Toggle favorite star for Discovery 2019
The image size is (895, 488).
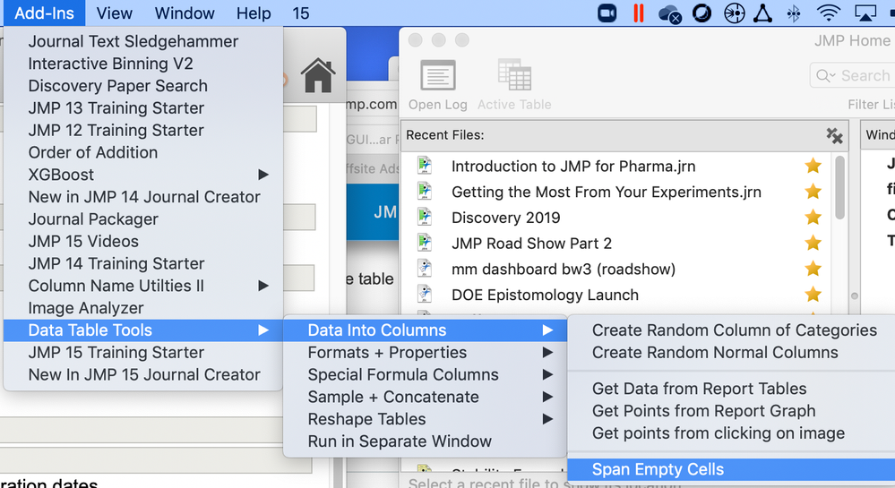pos(813,218)
